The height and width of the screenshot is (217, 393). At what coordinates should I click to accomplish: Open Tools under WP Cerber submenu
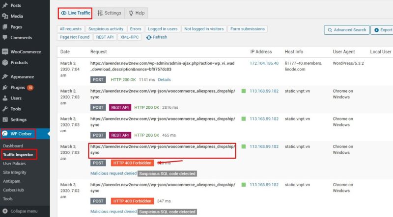(x=7, y=199)
